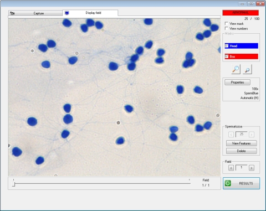Delete the selected spermatozoon

click(241, 151)
